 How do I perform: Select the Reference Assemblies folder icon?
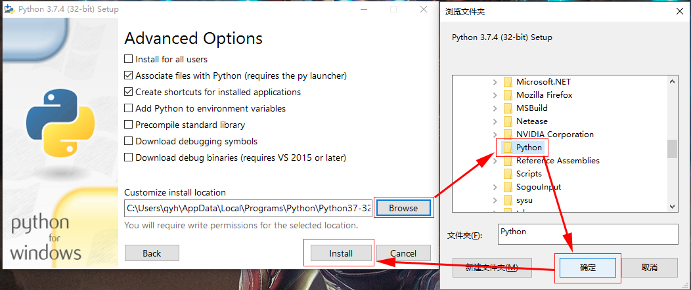coord(508,161)
